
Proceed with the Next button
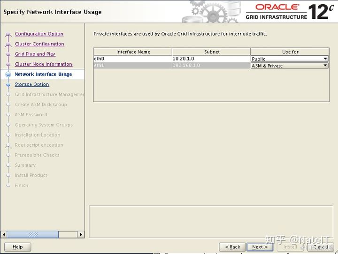(x=260, y=247)
